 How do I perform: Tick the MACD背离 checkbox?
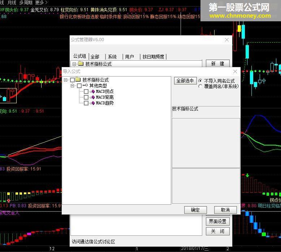point(86,97)
